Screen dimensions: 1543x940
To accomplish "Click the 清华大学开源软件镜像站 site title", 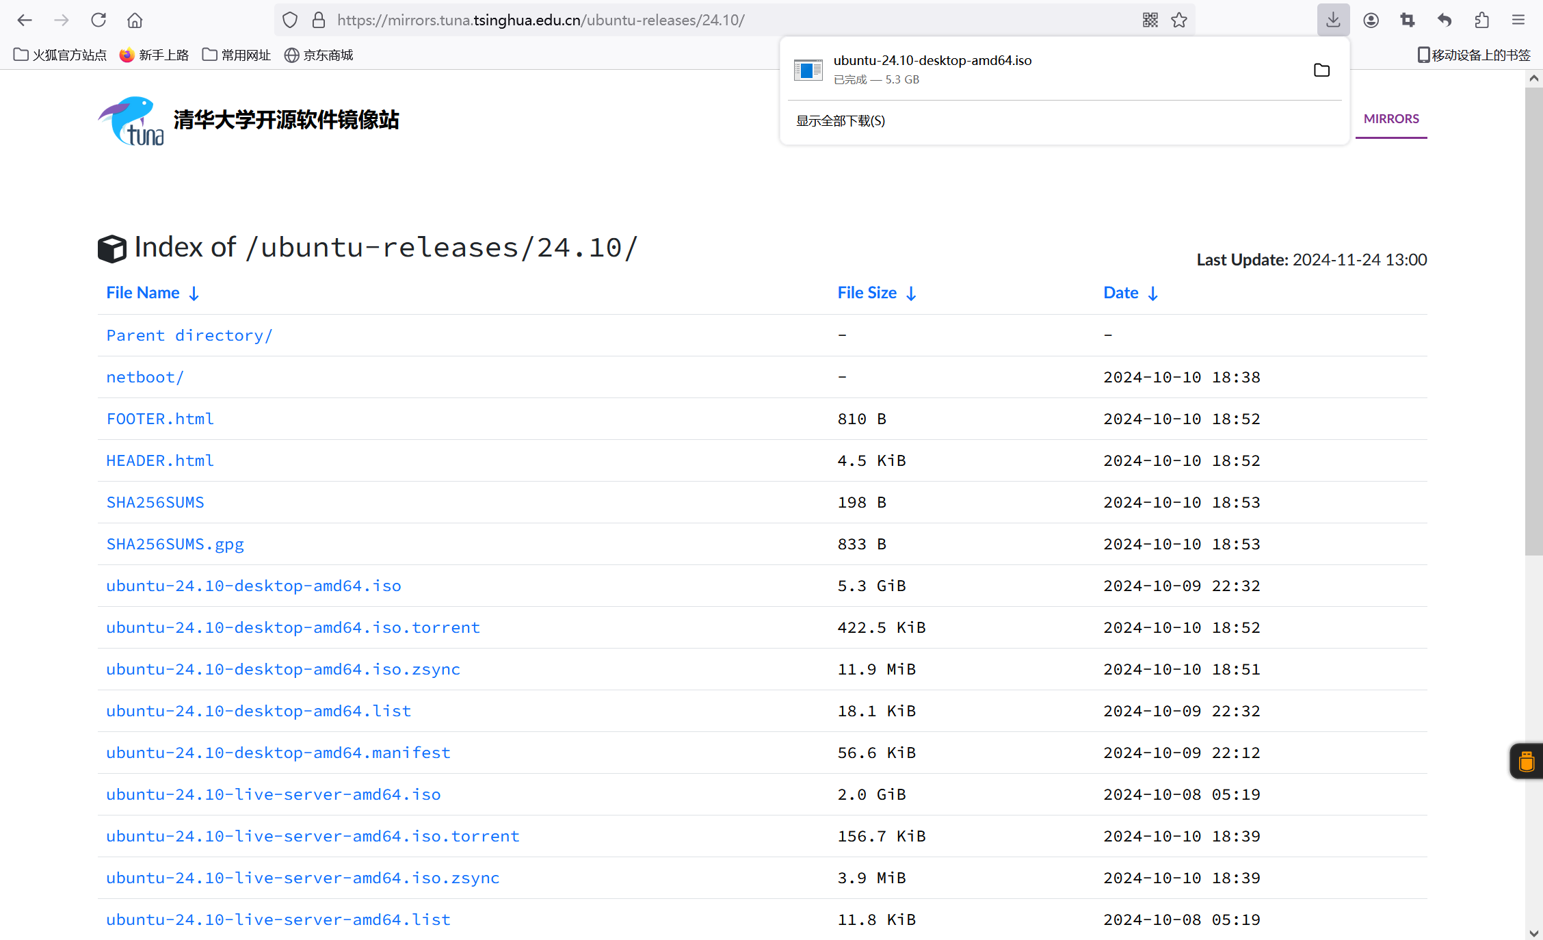I will point(287,120).
